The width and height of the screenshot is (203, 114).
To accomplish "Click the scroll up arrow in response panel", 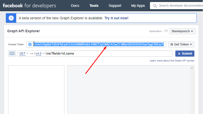I will [x=192, y=68].
